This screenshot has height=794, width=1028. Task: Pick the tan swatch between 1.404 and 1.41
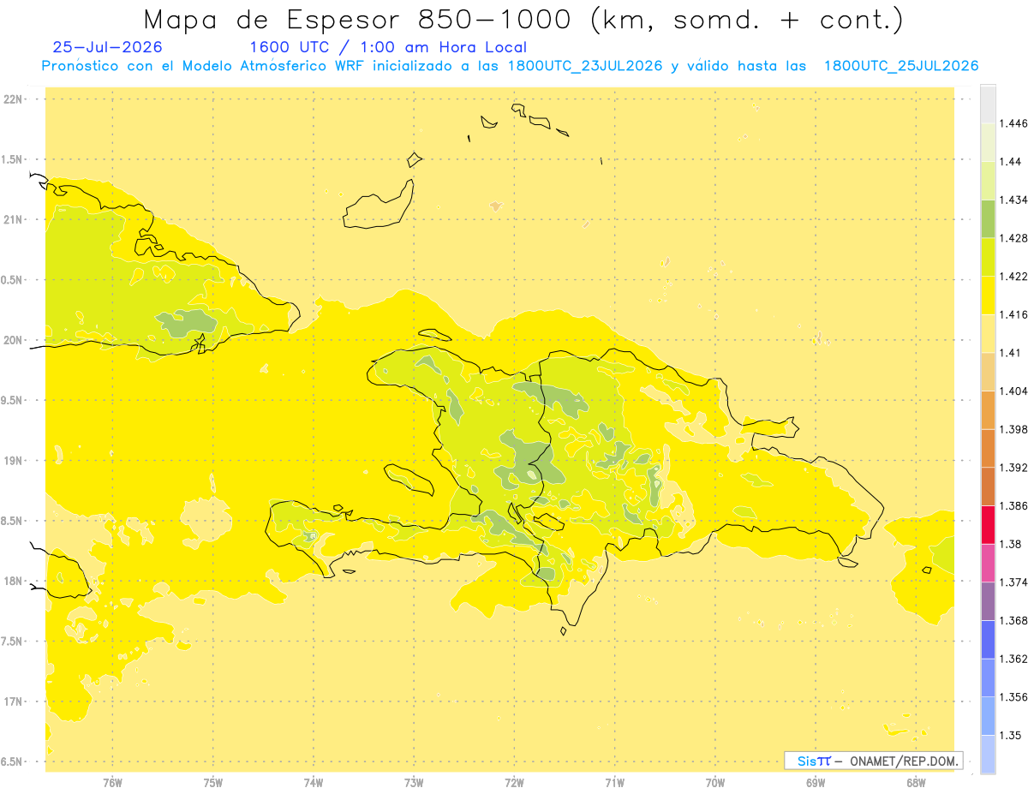[988, 372]
